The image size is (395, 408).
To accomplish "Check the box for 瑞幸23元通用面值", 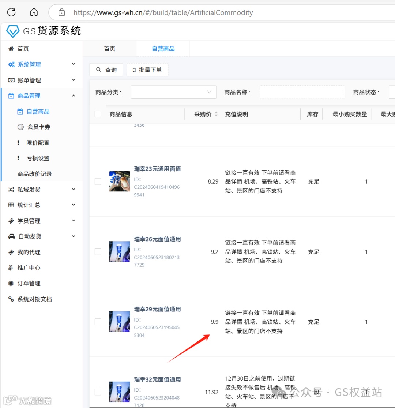I will pos(98,181).
